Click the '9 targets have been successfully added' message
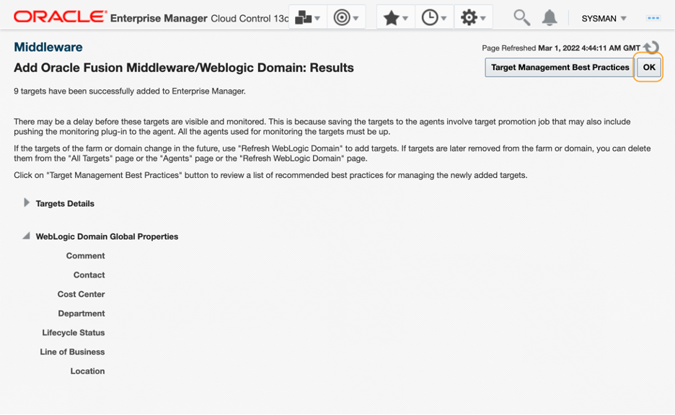Image resolution: width=675 pixels, height=415 pixels. coord(130,92)
